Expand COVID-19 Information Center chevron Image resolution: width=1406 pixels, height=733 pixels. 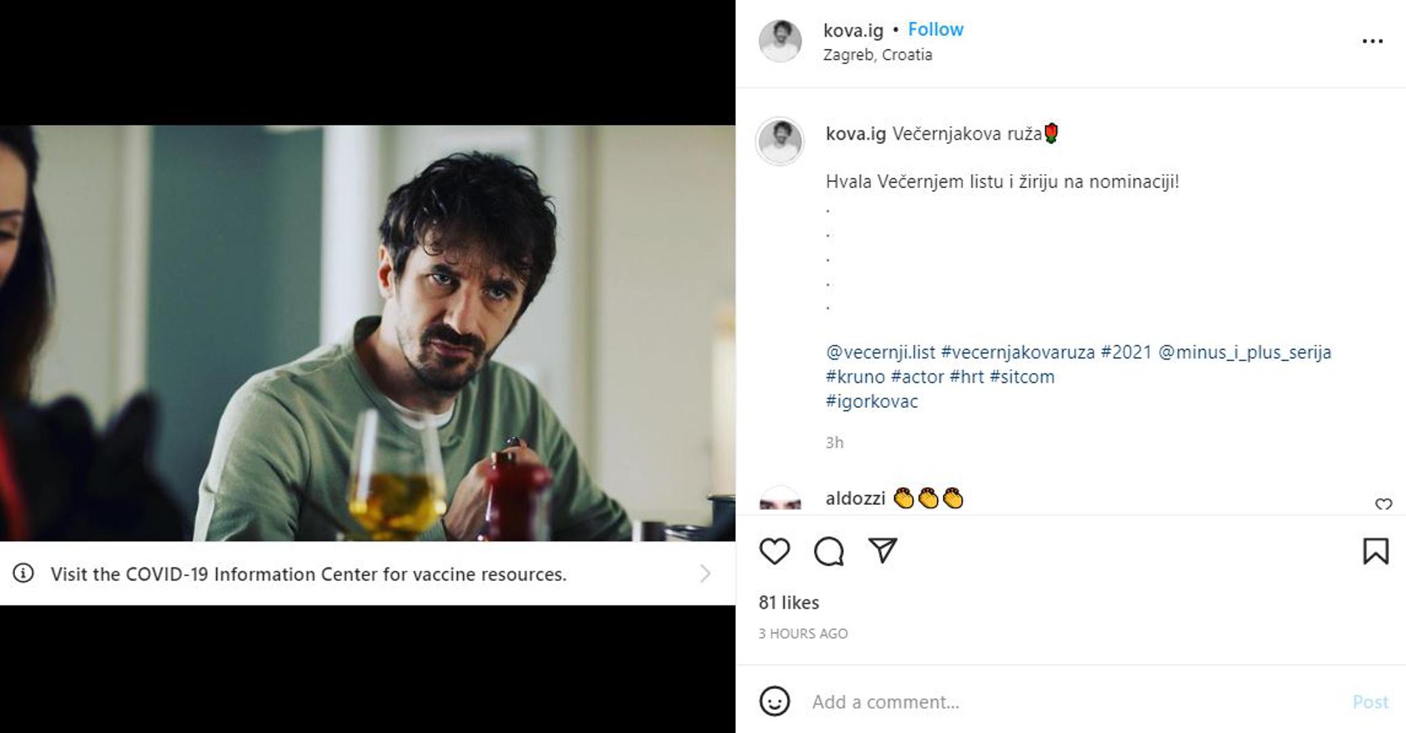coord(705,574)
